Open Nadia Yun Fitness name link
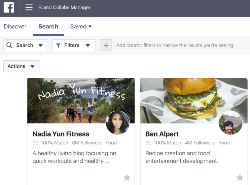Viewport: 250px width, 185px height. tap(61, 134)
